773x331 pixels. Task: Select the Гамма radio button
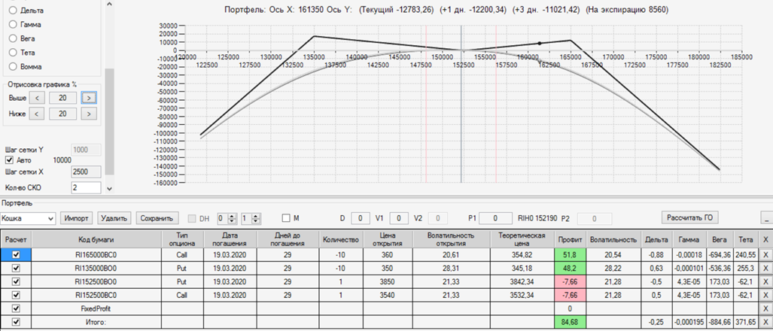click(x=13, y=24)
